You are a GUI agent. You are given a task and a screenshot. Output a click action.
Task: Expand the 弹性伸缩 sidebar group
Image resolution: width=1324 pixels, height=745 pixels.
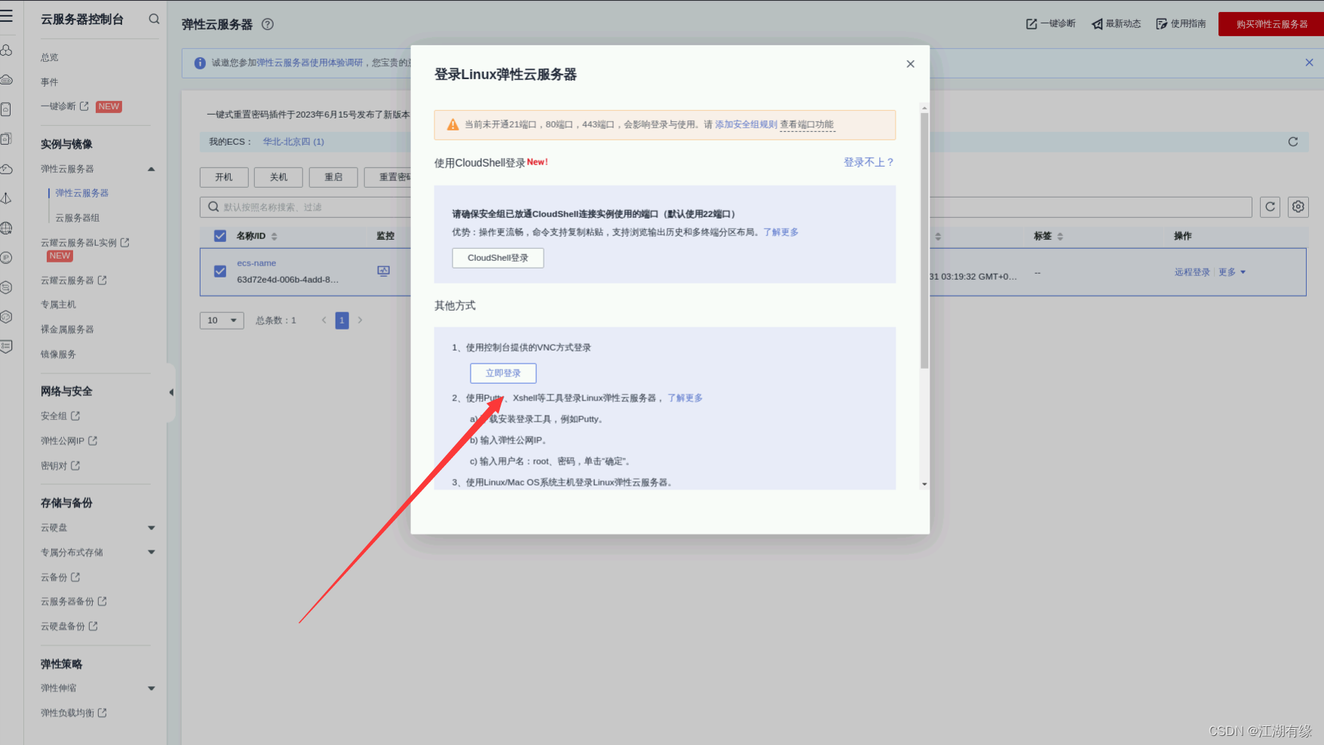[152, 688]
